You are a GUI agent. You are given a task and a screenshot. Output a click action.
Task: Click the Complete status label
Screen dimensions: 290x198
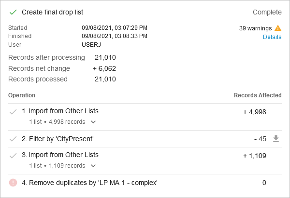[267, 12]
